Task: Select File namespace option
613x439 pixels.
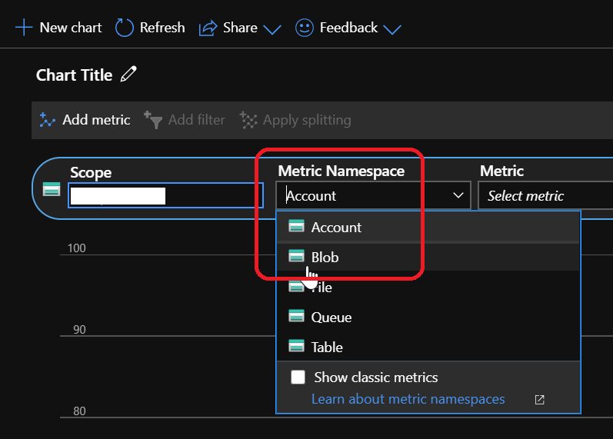Action: click(322, 287)
